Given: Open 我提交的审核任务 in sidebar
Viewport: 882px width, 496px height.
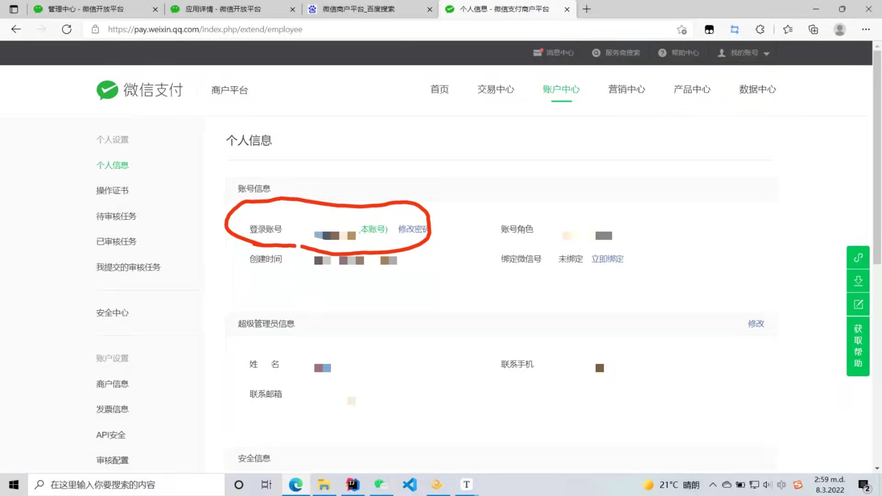Looking at the screenshot, I should click(128, 267).
